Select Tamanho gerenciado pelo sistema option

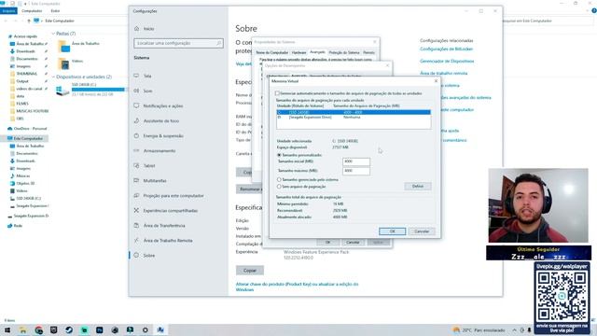click(279, 179)
